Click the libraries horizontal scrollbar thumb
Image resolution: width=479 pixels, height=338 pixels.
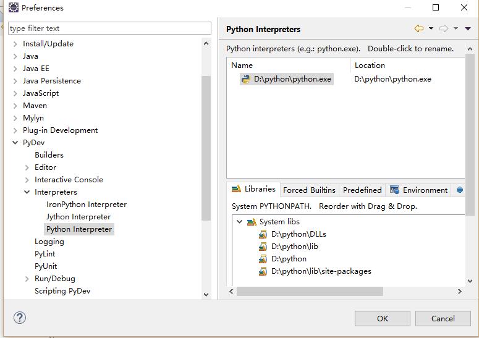[x=309, y=291]
